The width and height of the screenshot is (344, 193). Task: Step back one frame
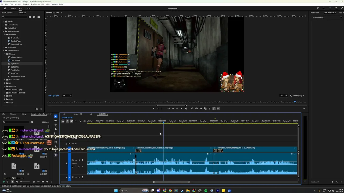(x=173, y=109)
